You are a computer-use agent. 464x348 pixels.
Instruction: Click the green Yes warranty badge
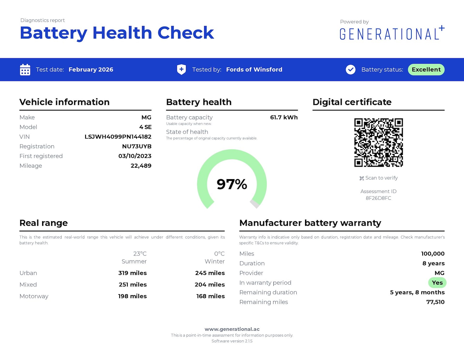437,283
